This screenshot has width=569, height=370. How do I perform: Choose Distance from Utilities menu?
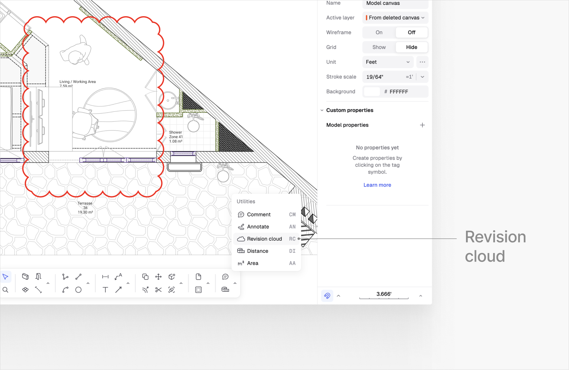click(x=258, y=251)
